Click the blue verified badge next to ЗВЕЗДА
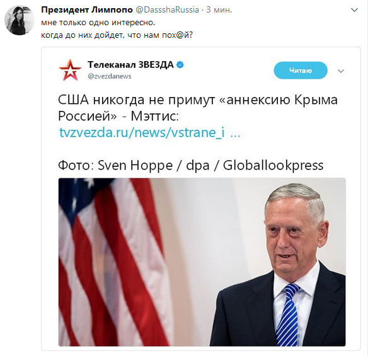 [180, 65]
